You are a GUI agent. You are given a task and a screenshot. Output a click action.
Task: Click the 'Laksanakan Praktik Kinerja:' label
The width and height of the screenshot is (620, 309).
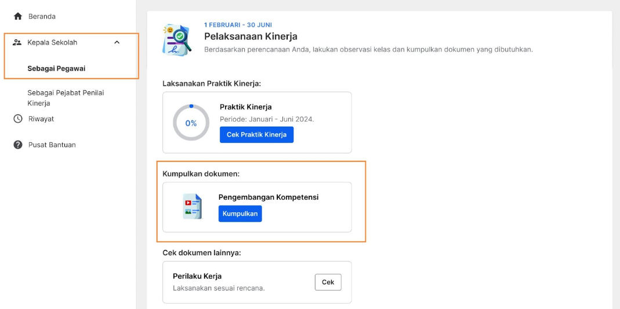(x=212, y=84)
